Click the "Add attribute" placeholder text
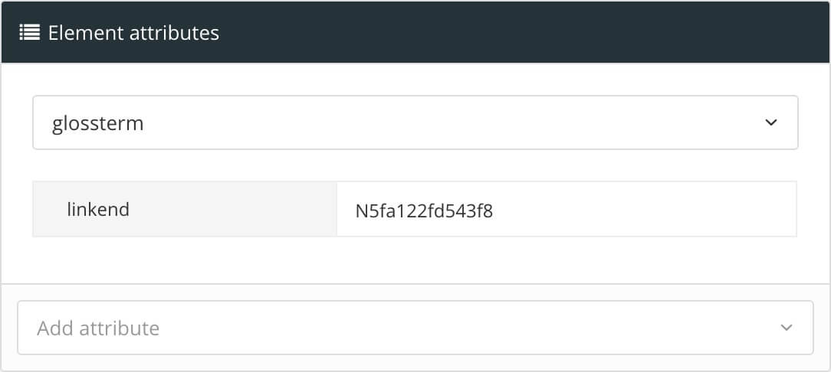 [x=98, y=328]
